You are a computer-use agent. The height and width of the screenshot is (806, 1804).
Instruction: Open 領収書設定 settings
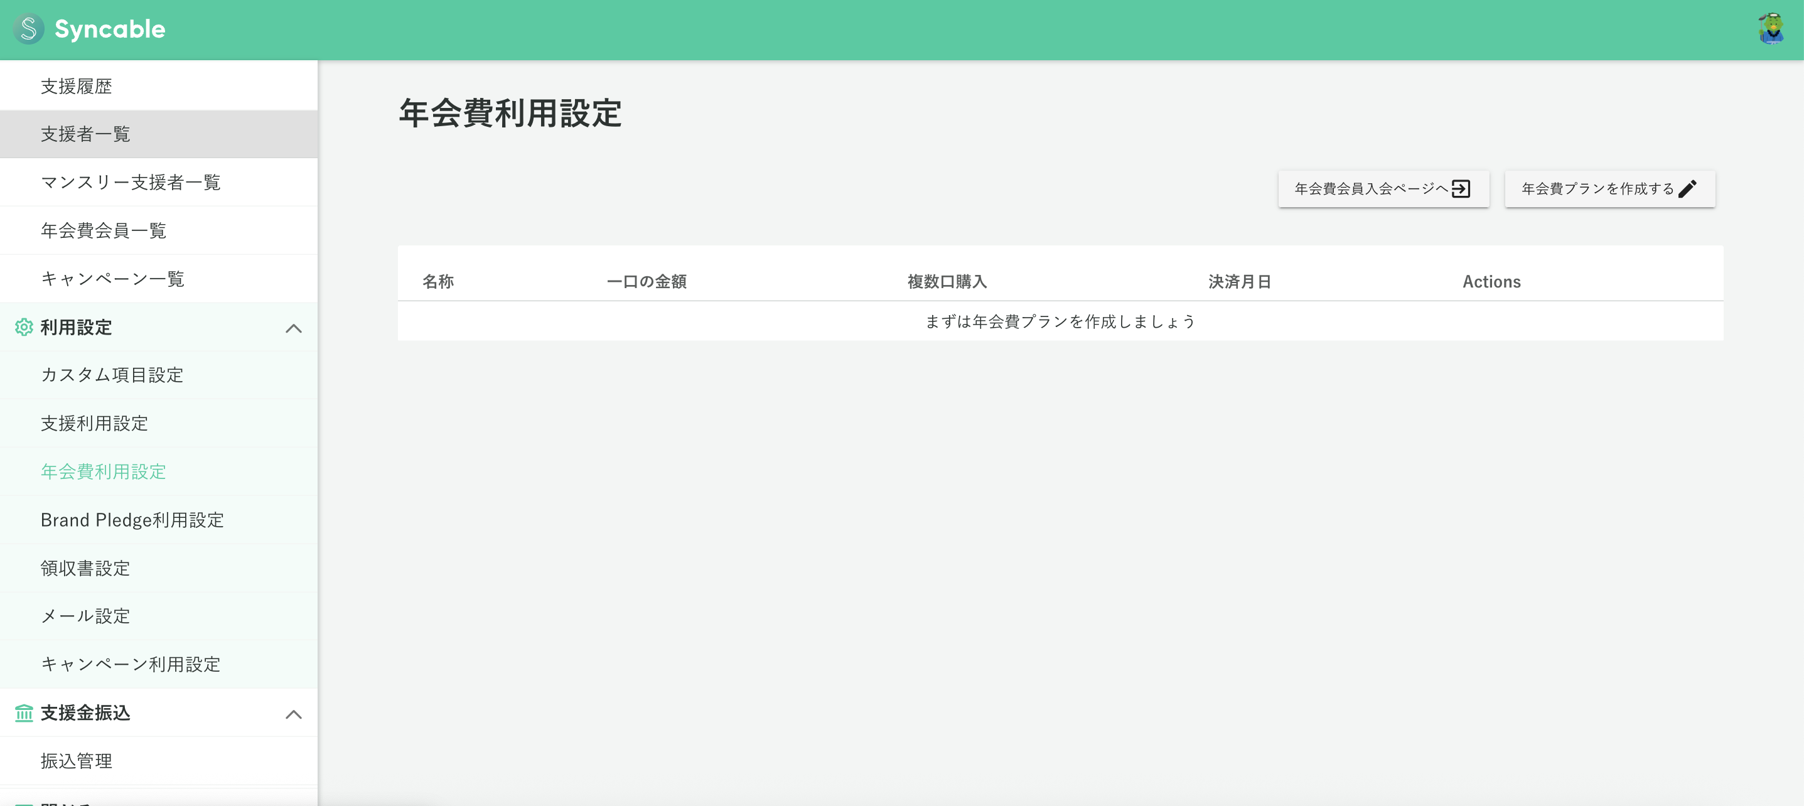pyautogui.click(x=85, y=568)
